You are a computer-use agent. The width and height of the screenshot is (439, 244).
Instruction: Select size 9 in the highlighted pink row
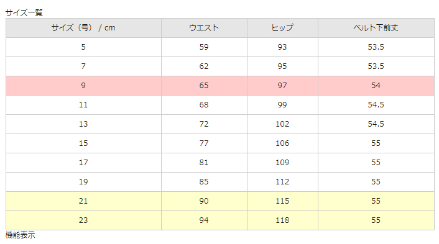click(x=83, y=86)
